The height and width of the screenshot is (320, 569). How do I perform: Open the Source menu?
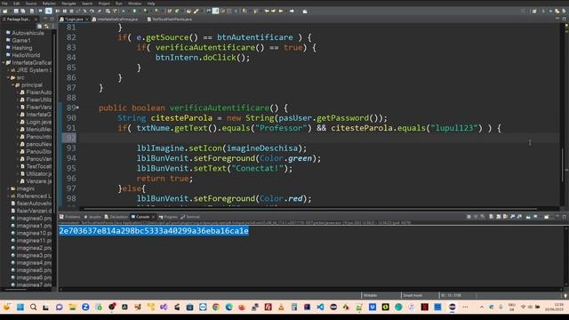[31, 4]
